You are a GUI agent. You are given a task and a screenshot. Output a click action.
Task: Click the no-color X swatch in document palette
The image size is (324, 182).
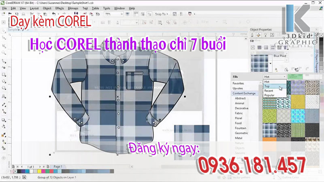click(15, 171)
